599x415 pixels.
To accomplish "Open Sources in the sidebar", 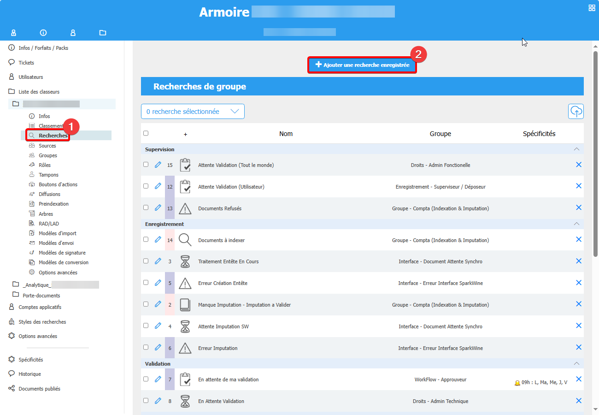I will tap(47, 146).
